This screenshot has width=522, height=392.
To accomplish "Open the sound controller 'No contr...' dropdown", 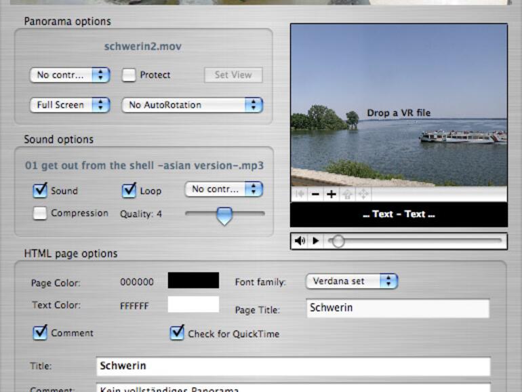I will tap(224, 189).
